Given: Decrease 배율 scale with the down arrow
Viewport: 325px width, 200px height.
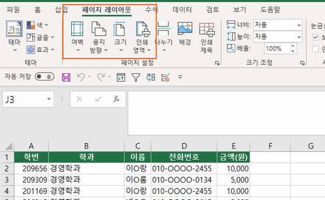Looking at the screenshot, I should [293, 51].
